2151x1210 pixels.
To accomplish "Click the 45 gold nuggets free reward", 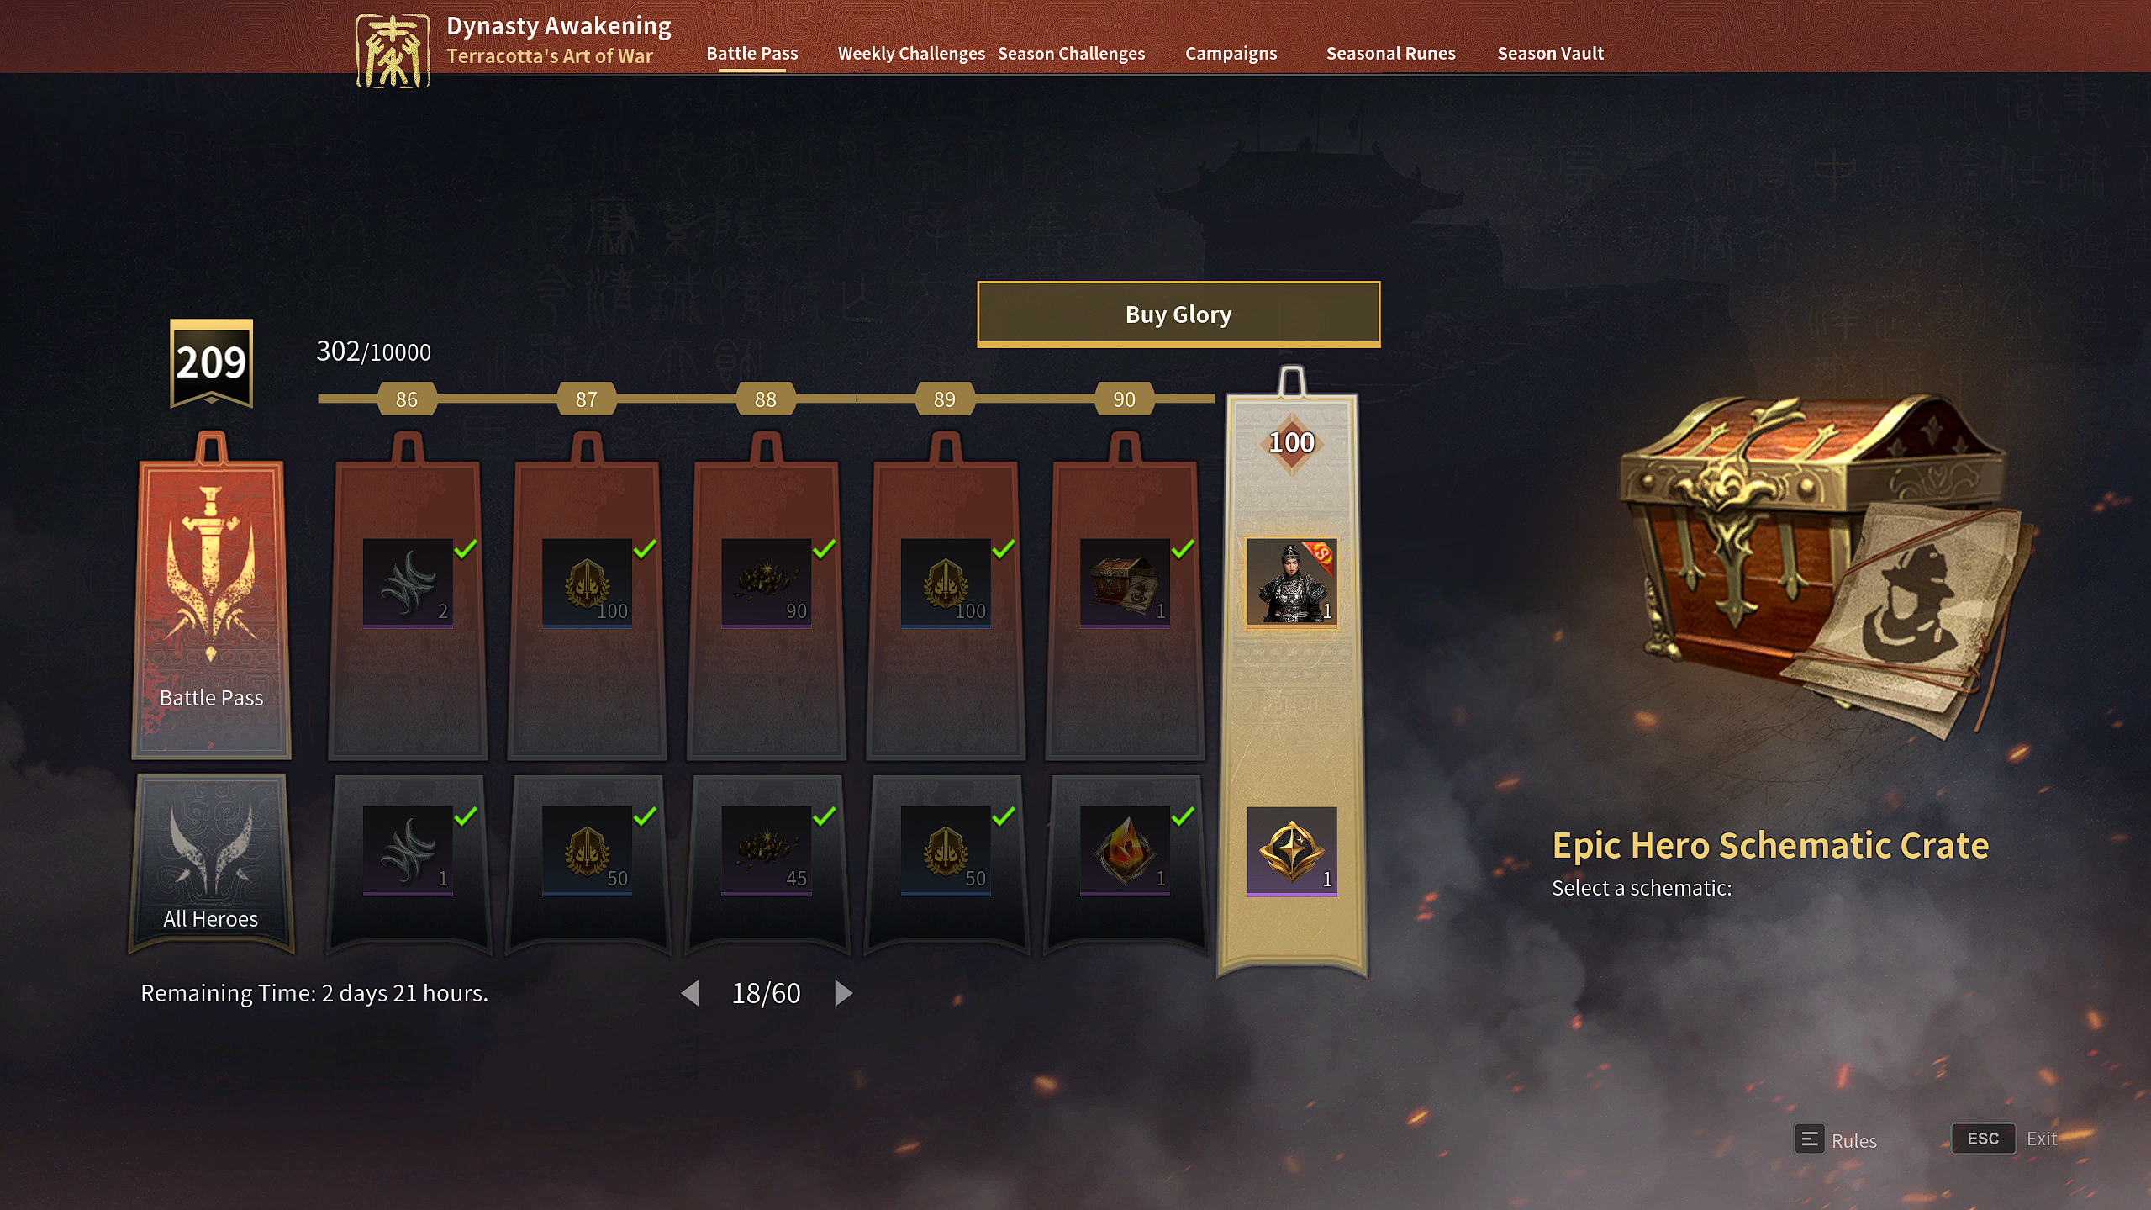I will tap(766, 851).
